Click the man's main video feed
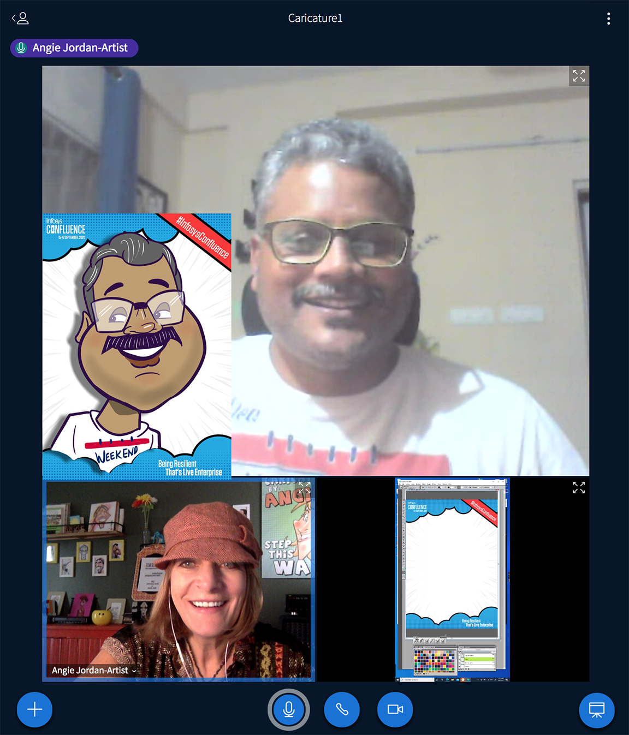This screenshot has width=629, height=735. [410, 273]
